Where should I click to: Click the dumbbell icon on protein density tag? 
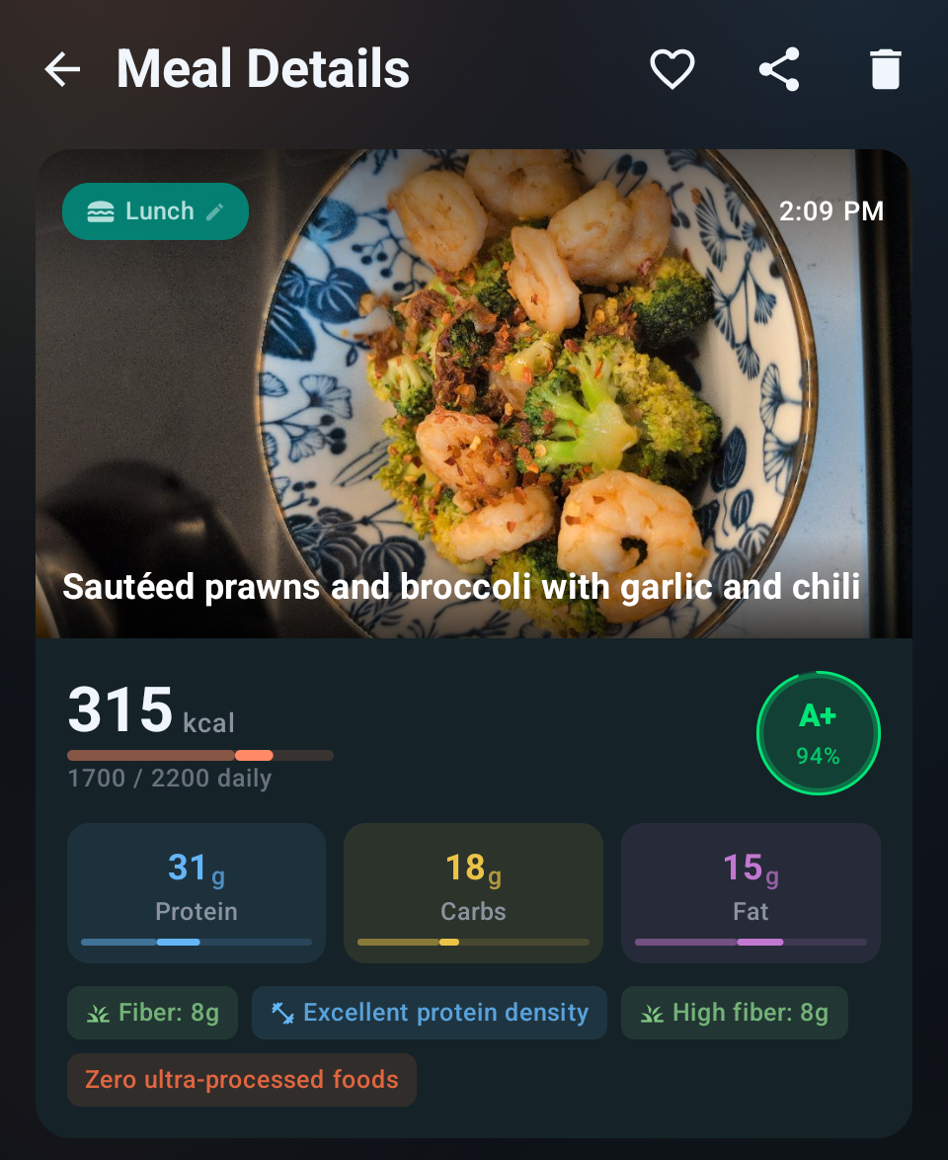click(x=283, y=1013)
